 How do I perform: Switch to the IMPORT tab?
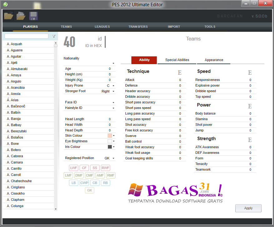[x=174, y=27]
